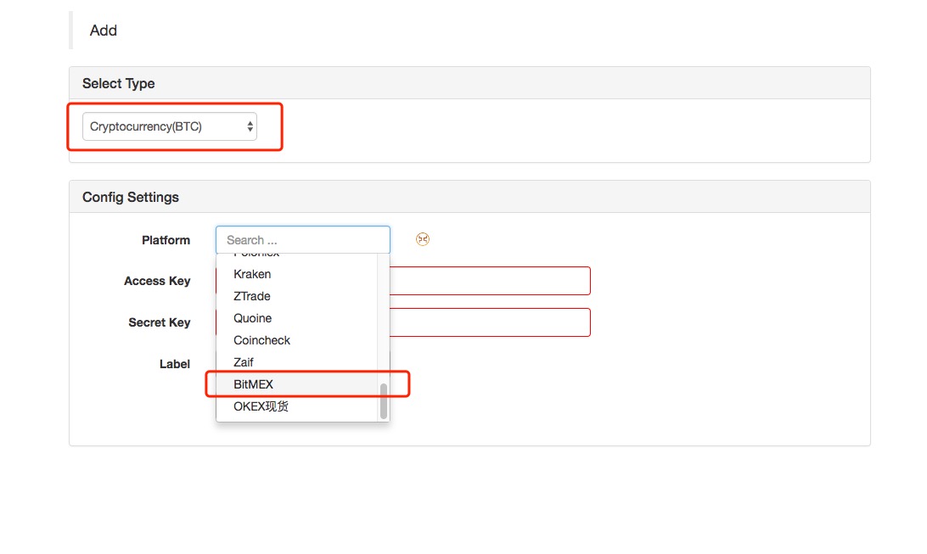Select OKEX现货 platform option
This screenshot has height=554, width=927.
297,406
